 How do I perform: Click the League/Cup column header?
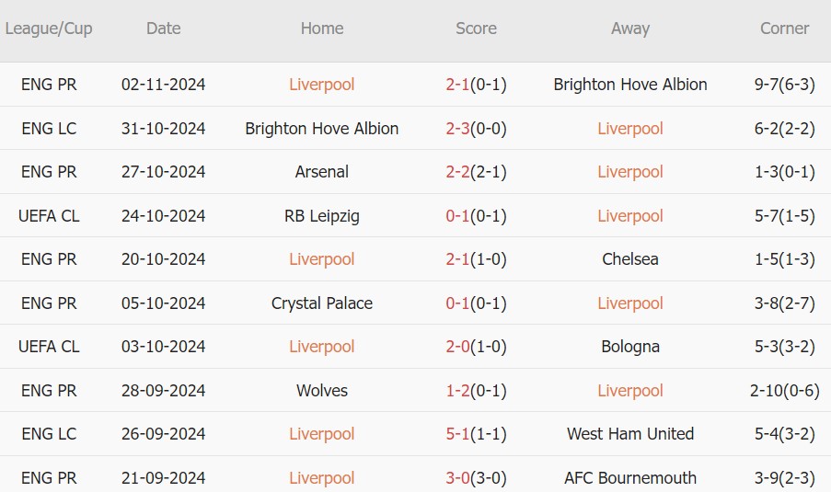pyautogui.click(x=49, y=29)
